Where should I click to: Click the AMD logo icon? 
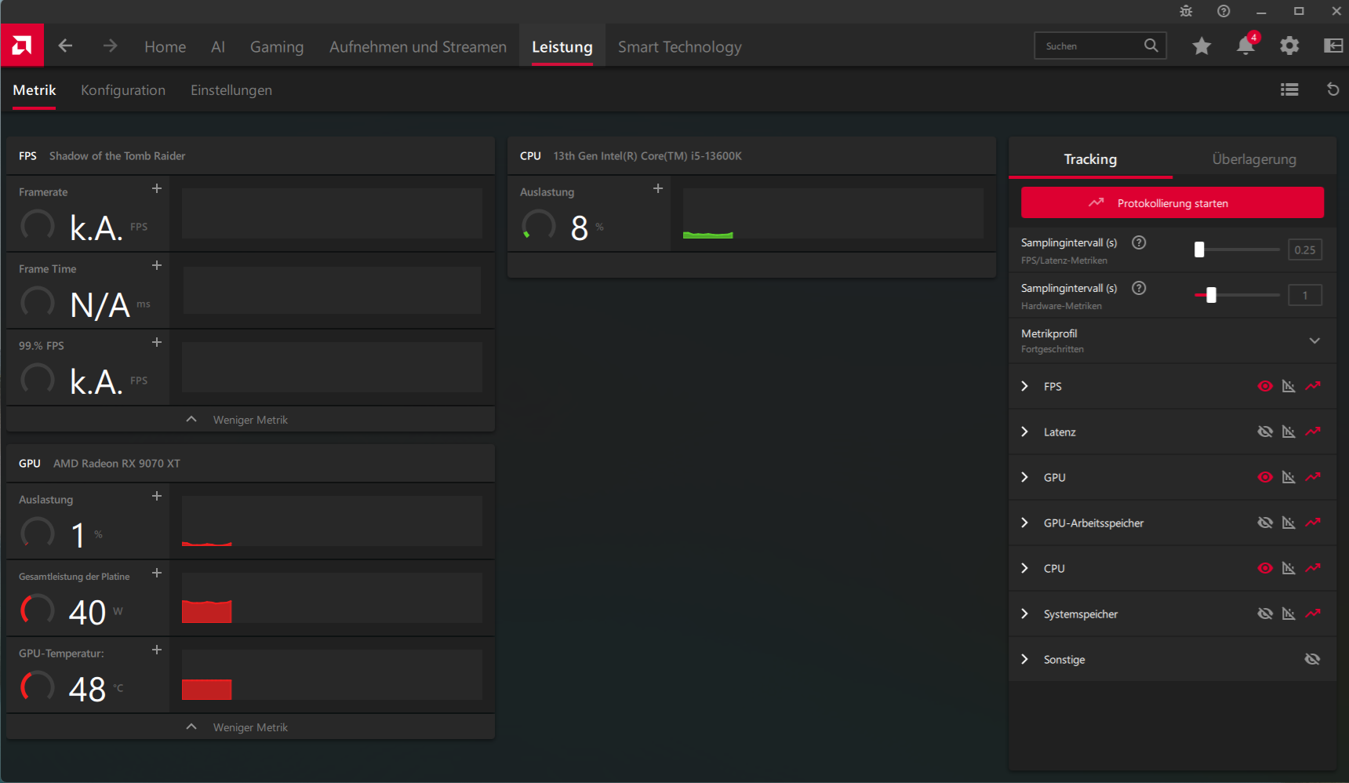[x=22, y=46]
